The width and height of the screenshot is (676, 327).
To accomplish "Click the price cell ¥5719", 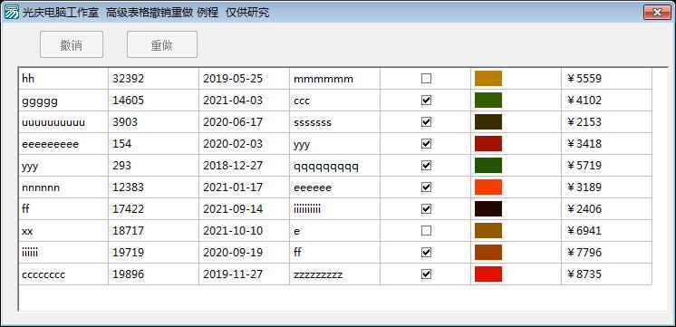I will coord(606,166).
